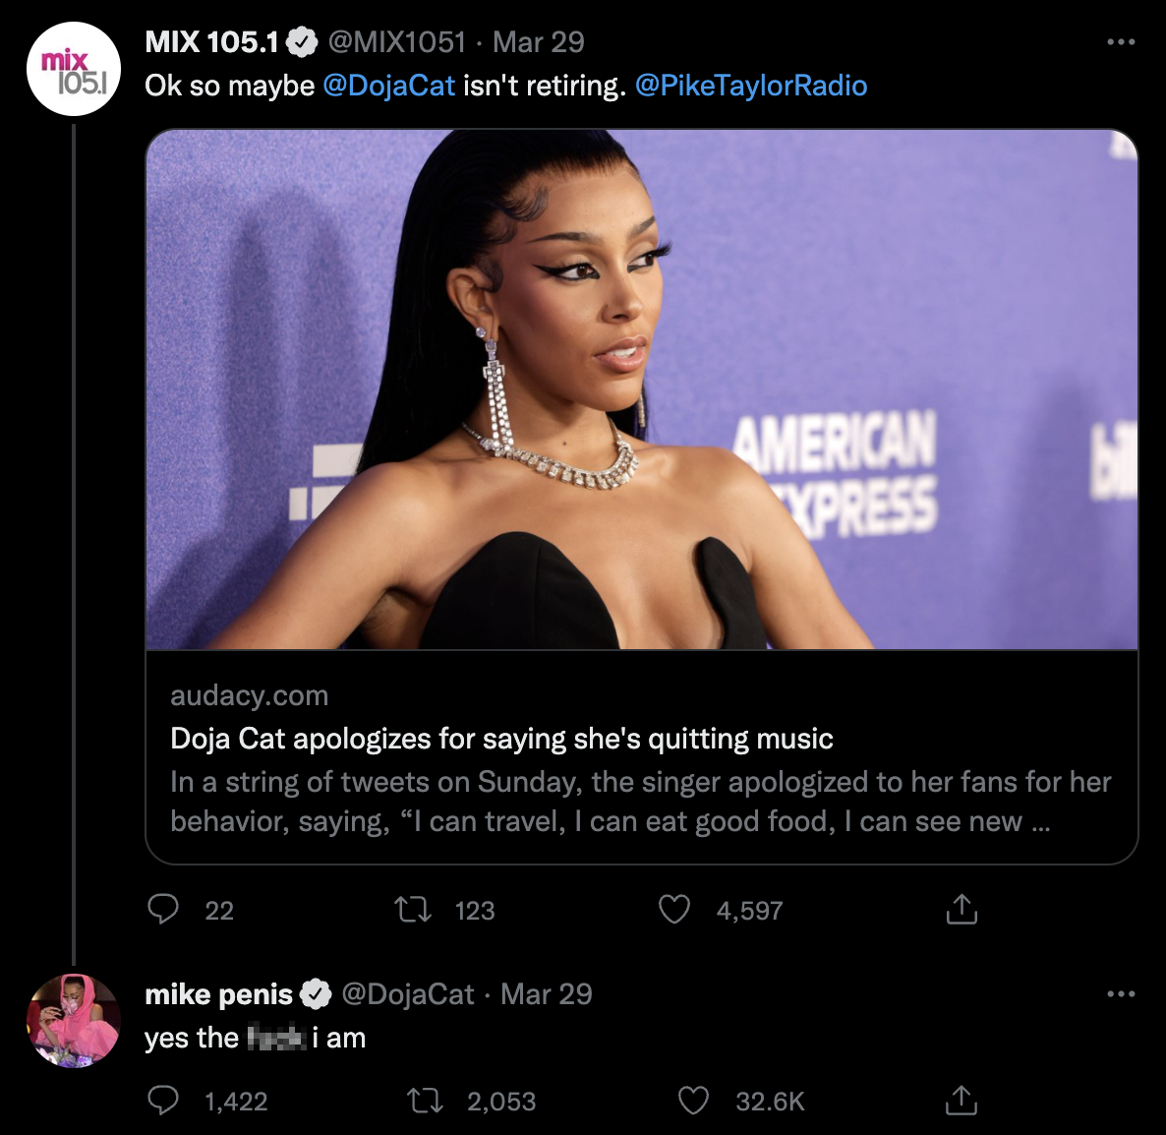Retweet the "yes the ... i am" reply
Screen dimensions: 1166x1135
point(425,1101)
